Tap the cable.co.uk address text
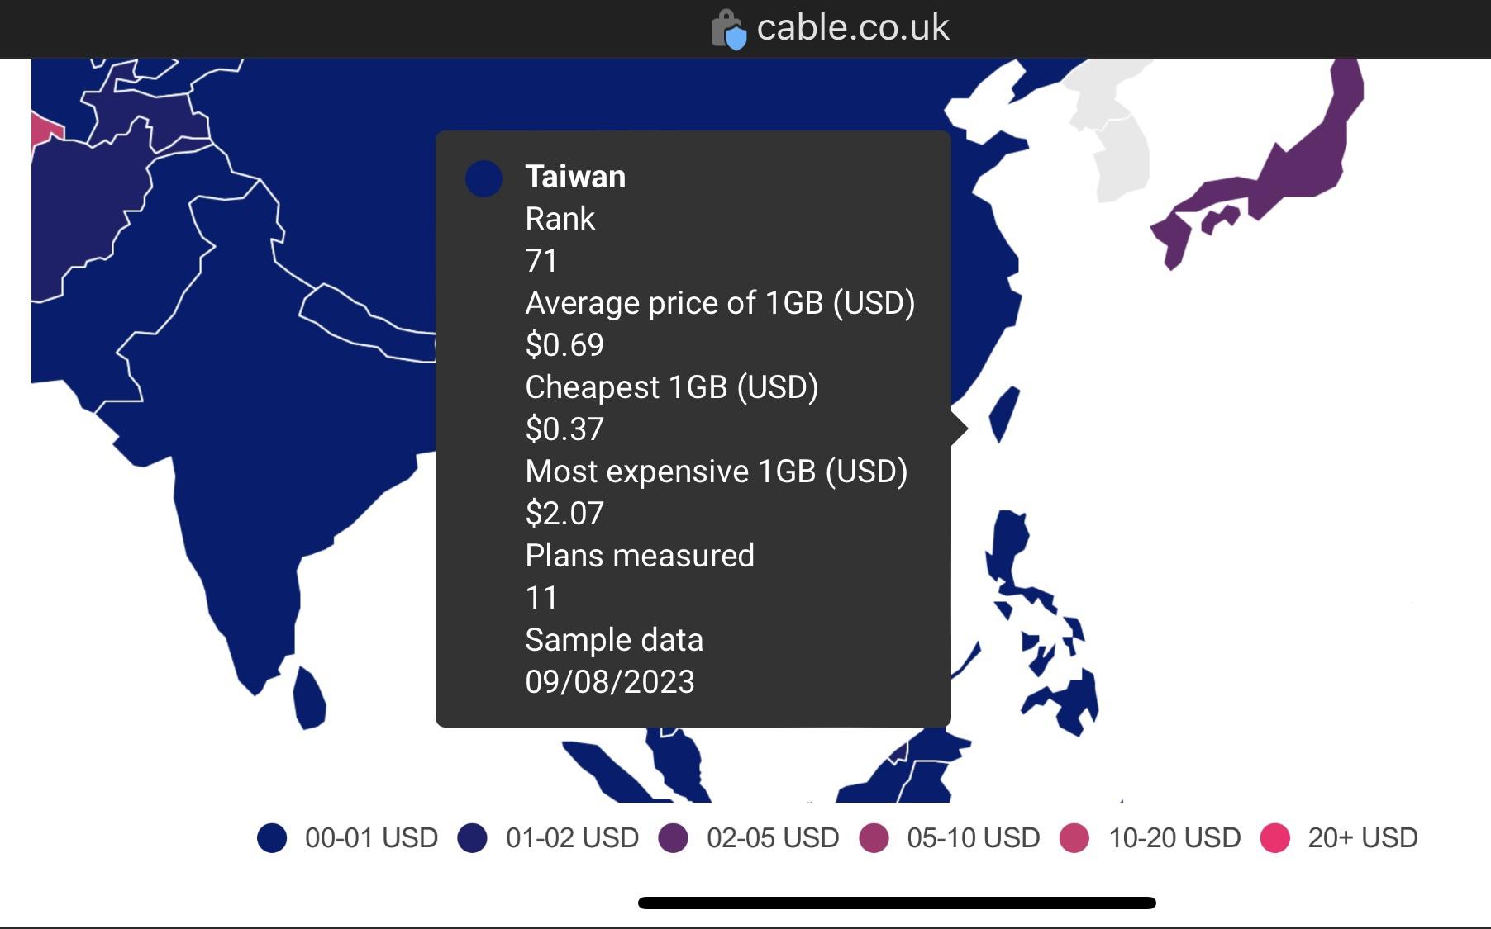The height and width of the screenshot is (929, 1491). pos(852,28)
